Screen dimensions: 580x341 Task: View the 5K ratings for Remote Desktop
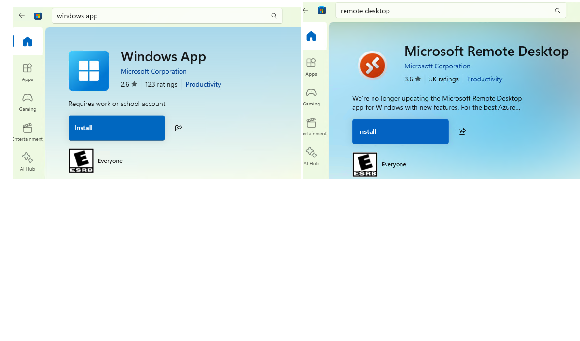tap(443, 79)
